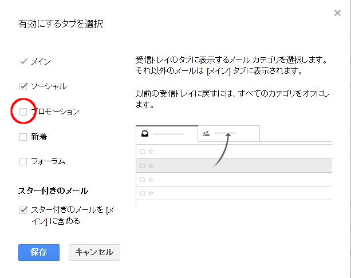Click the curved arrow in the preview

222,150
